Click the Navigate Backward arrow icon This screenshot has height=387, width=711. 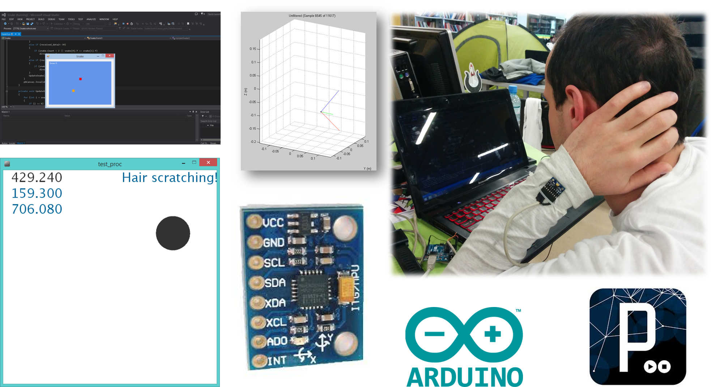click(5, 24)
